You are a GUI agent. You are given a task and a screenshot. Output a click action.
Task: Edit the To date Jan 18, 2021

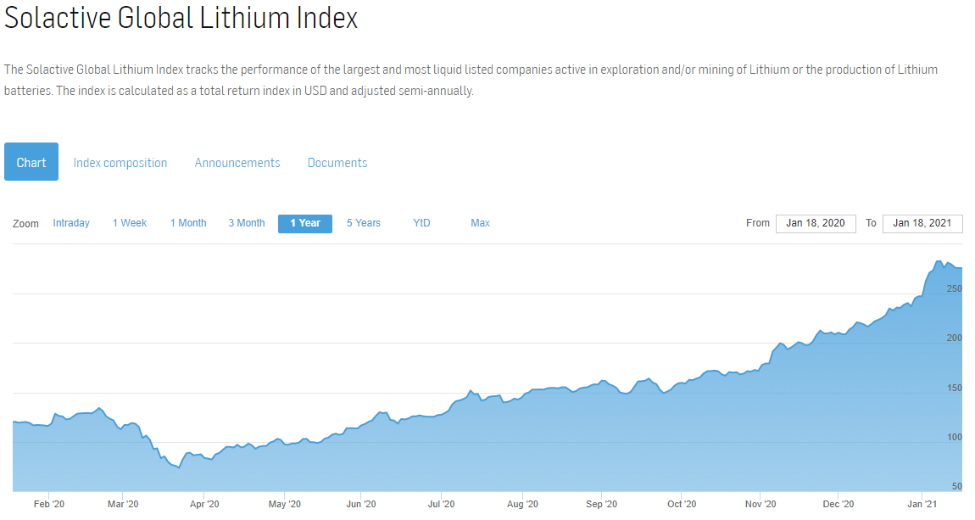[922, 223]
